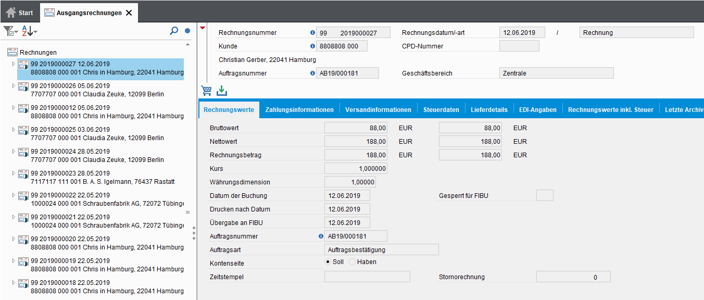704x300 pixels.
Task: Expand invoice 2019000021 tree node
Action: [x=14, y=217]
